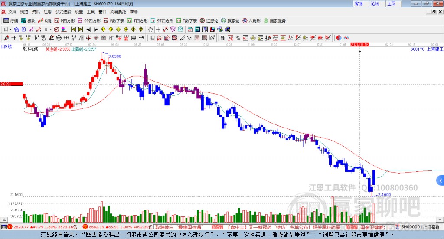Open the 行情 market quotes view

(x=11, y=21)
